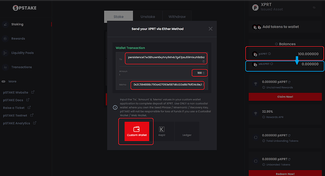325x176 pixels.
Task: Click the trophy icon by Unclaimed Rewards
Action: 255,84
